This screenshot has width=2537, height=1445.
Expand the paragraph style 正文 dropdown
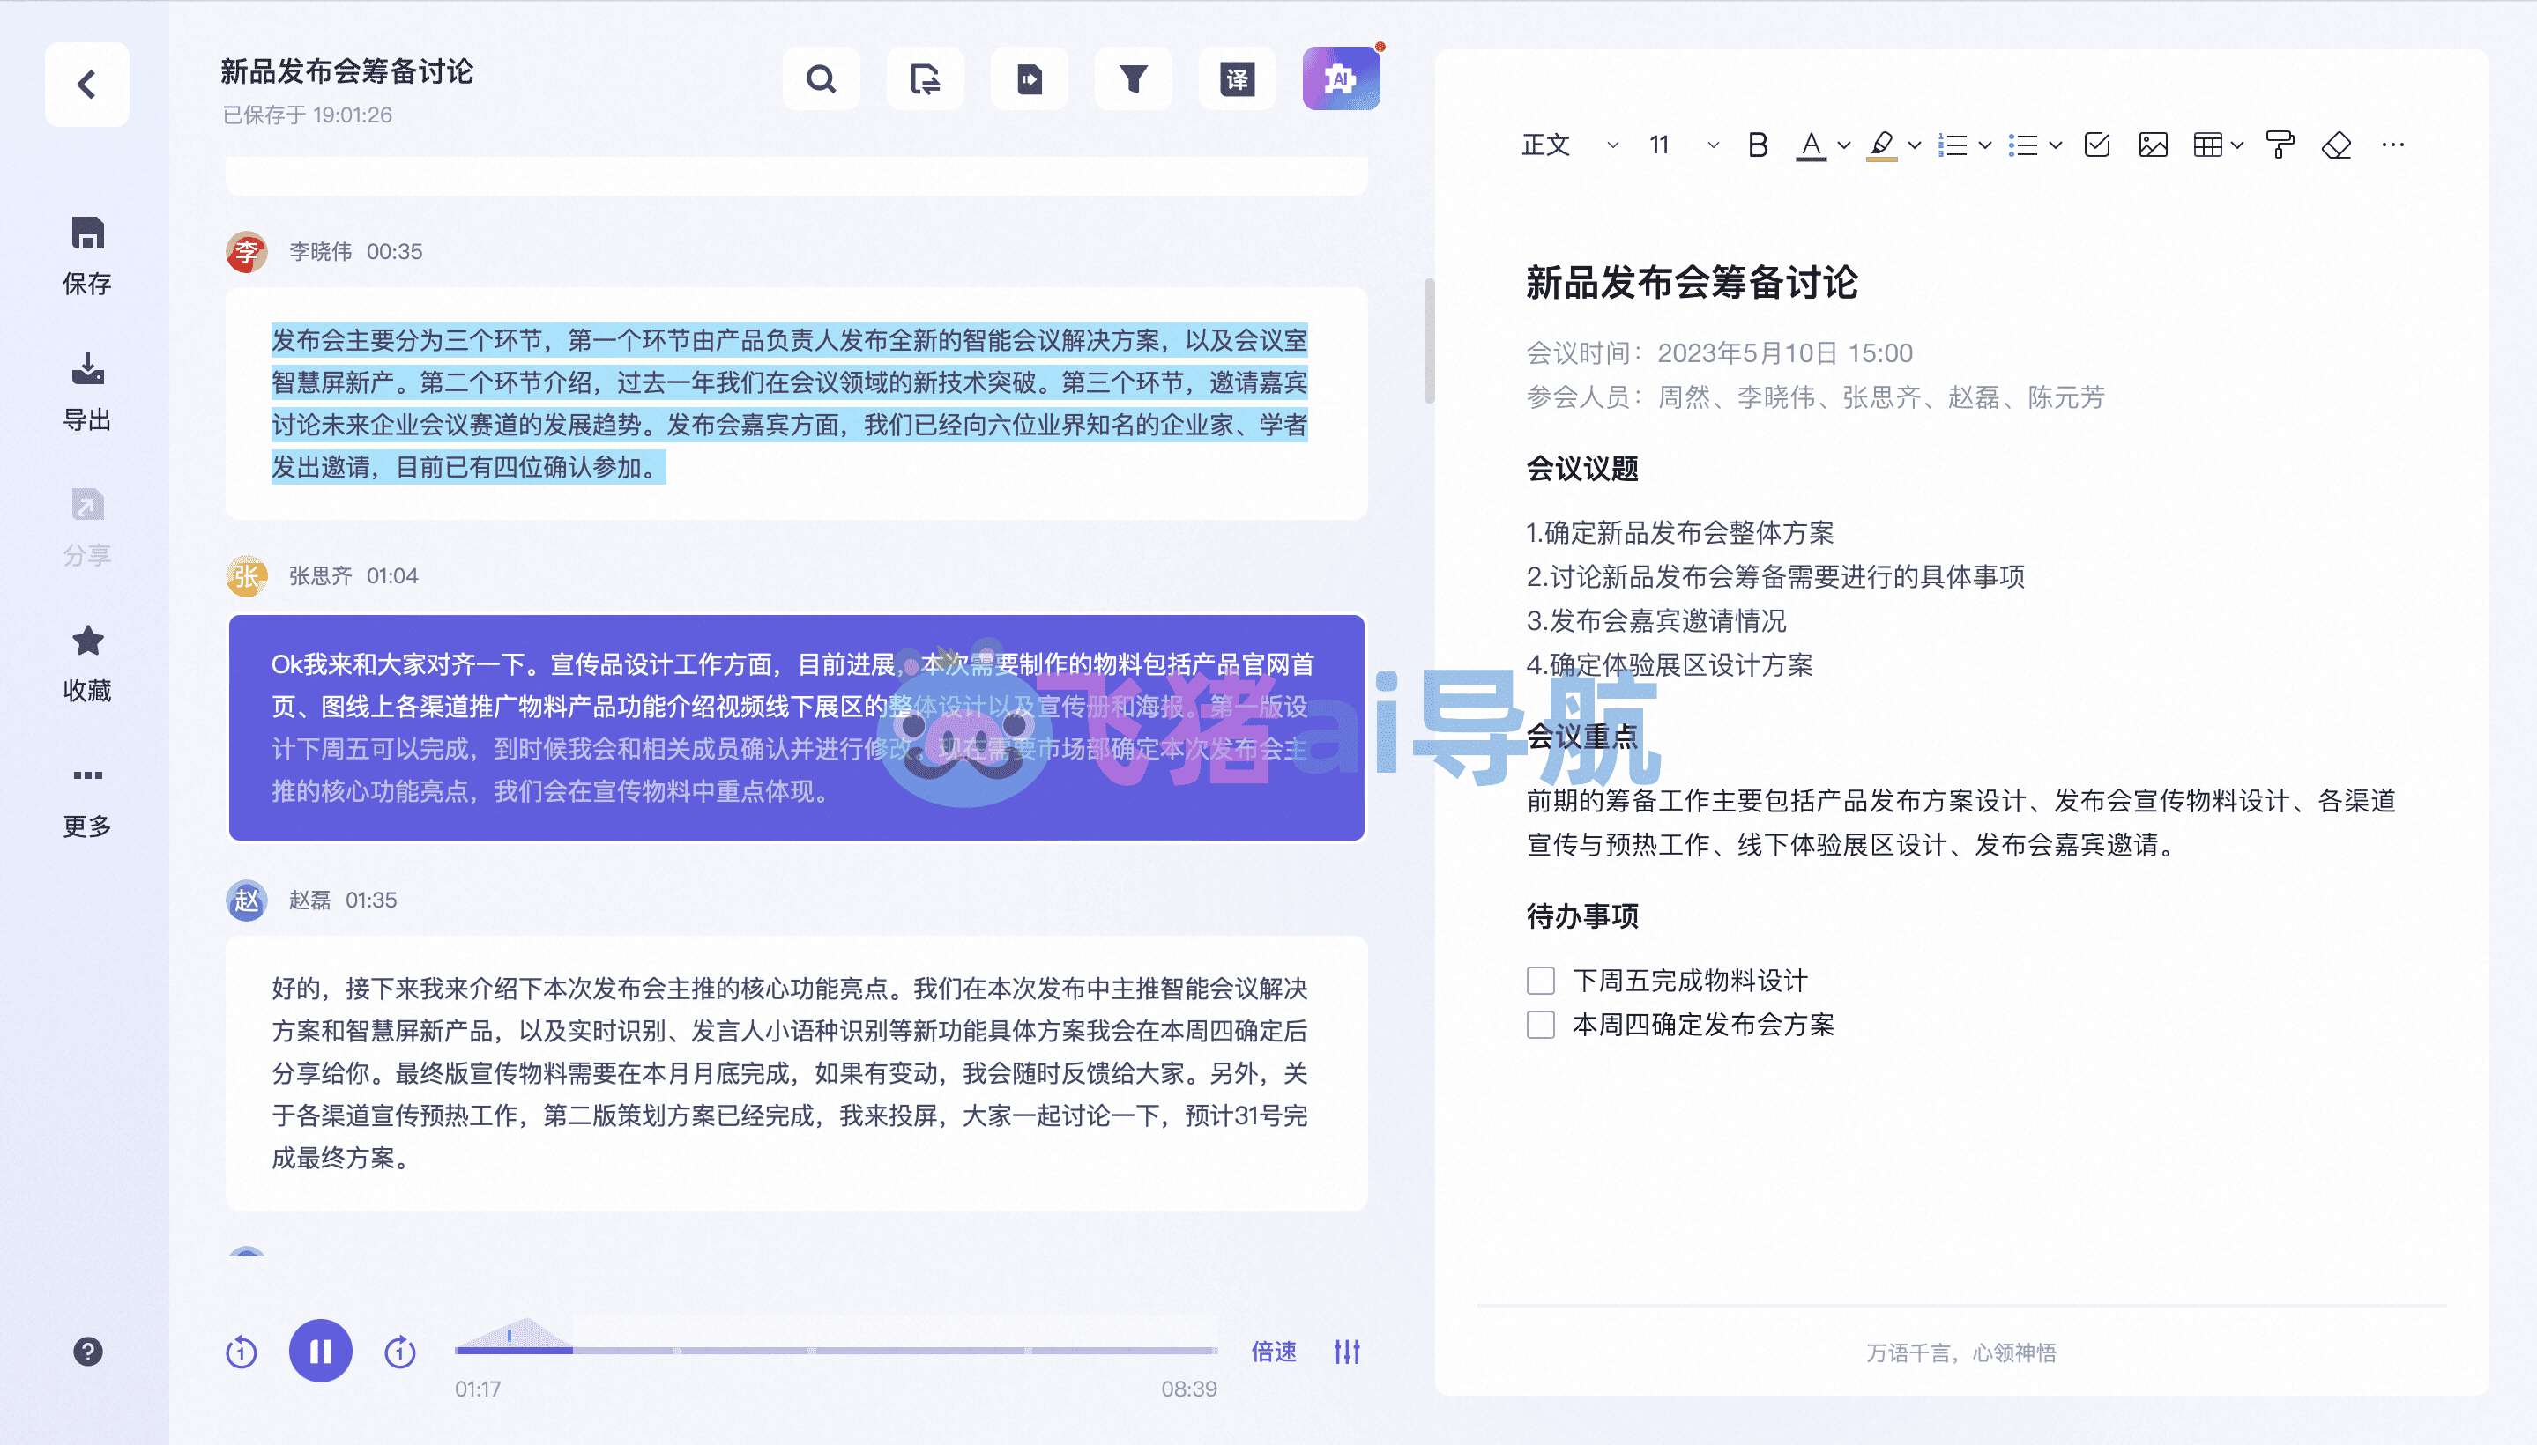1612,144
